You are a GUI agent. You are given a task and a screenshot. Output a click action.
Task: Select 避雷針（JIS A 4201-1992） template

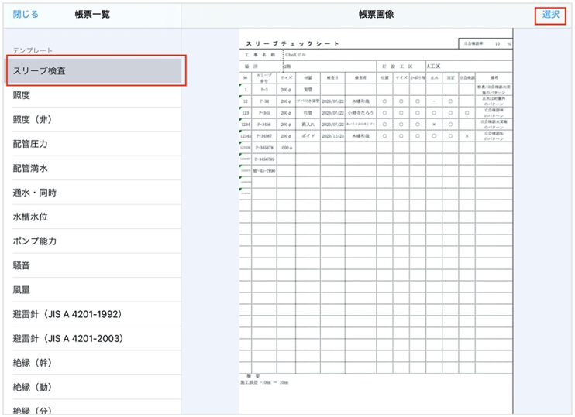click(91, 314)
